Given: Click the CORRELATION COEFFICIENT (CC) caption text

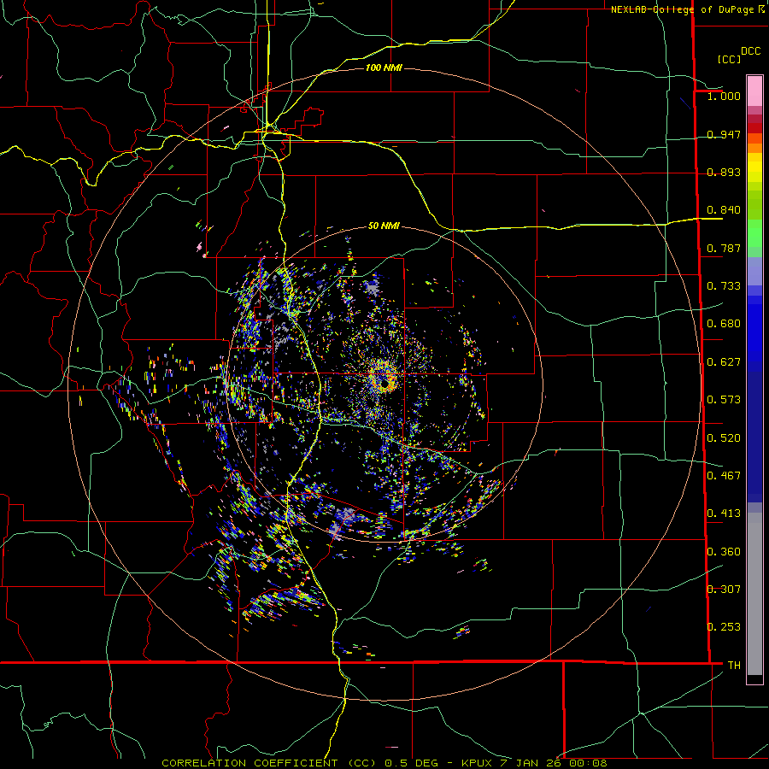Looking at the screenshot, I should tap(269, 763).
